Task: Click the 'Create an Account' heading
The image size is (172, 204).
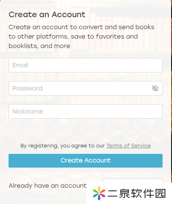Action: tap(47, 15)
